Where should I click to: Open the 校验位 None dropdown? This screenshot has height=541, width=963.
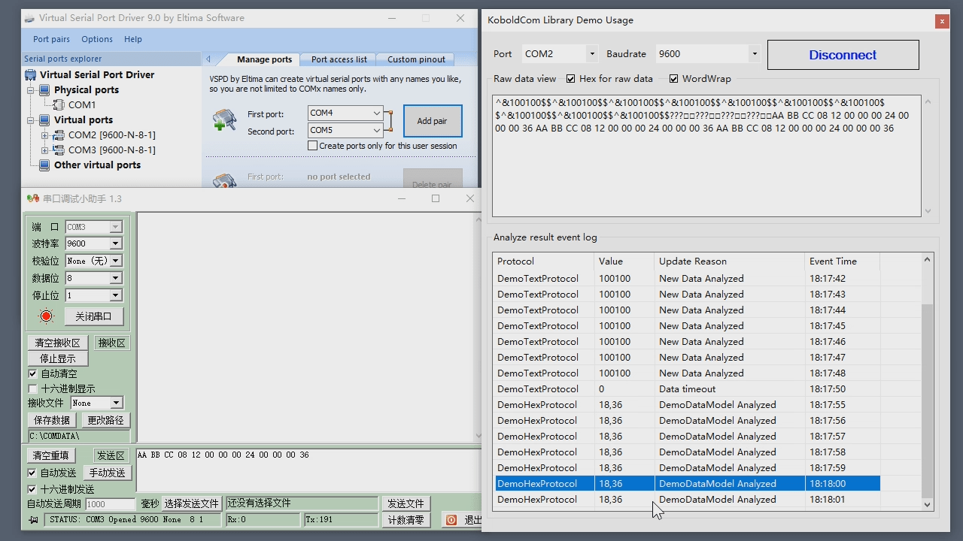point(116,261)
